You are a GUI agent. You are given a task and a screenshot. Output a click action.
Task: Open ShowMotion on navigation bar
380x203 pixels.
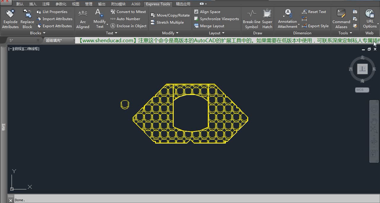[374, 154]
